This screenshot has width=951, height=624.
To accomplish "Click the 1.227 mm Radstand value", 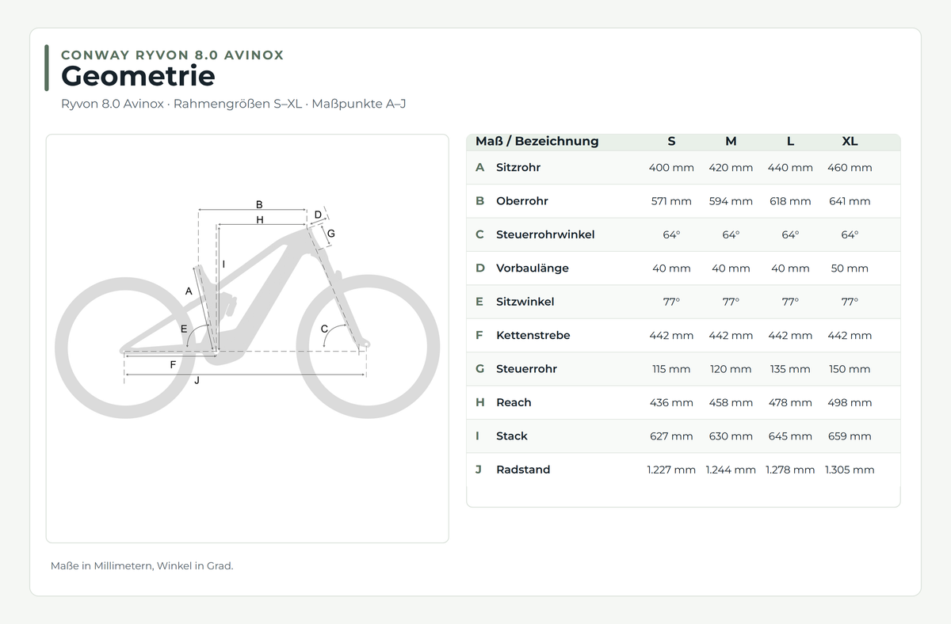I will click(x=671, y=470).
